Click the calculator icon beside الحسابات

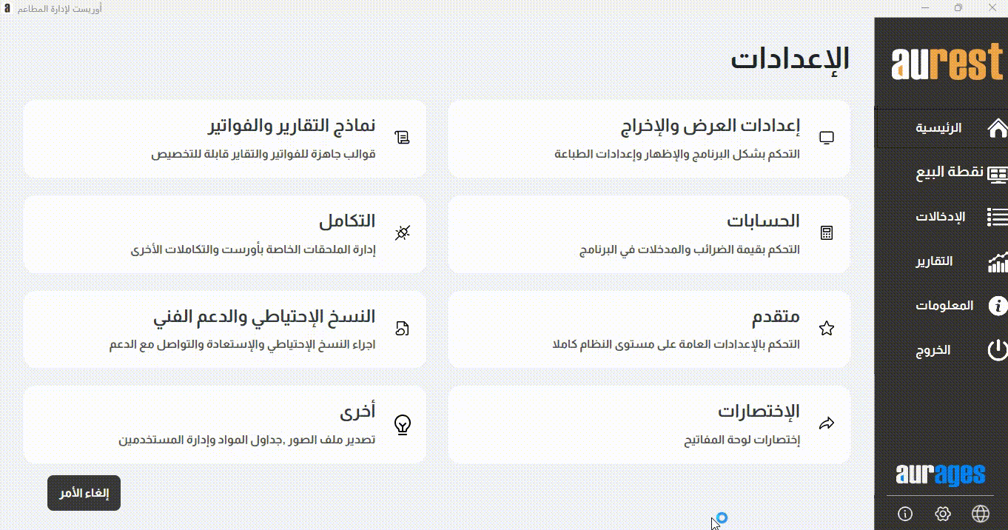coord(827,233)
